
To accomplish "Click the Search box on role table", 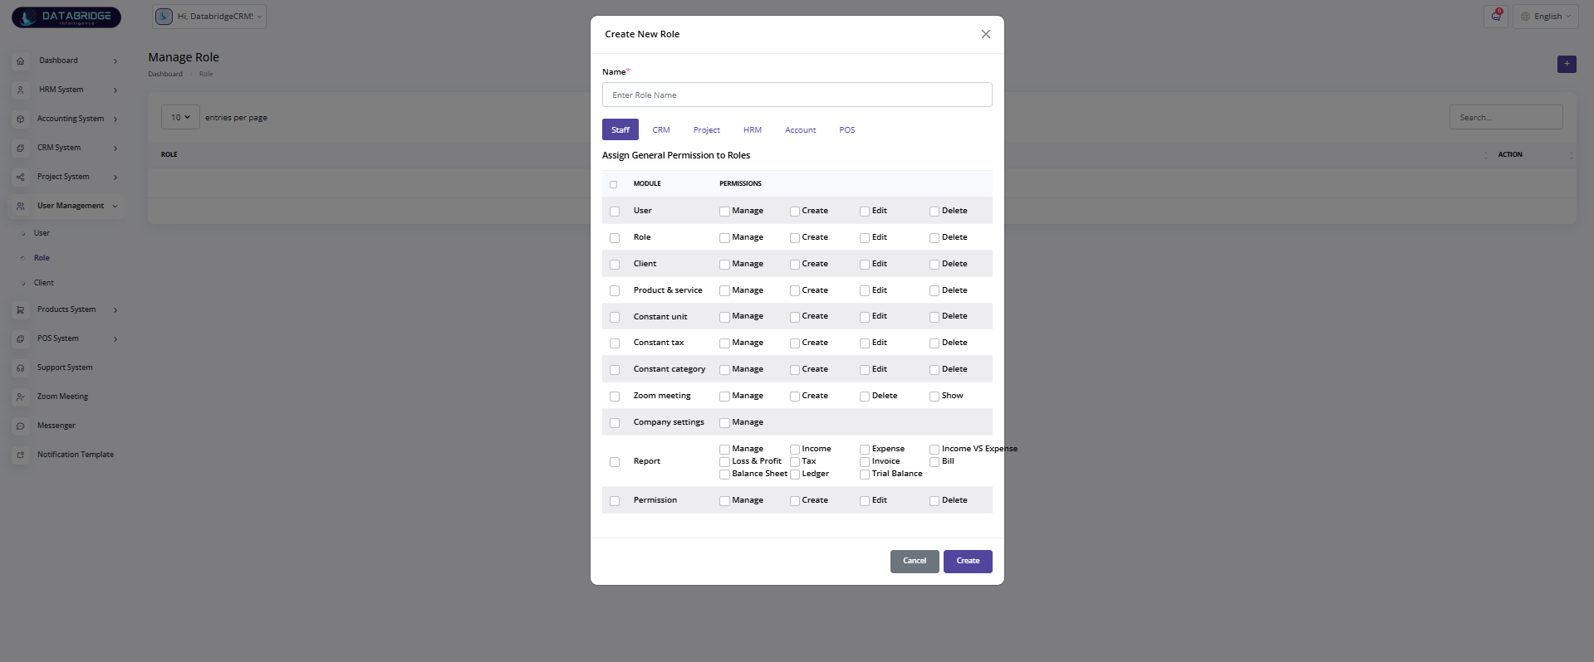I will point(1506,117).
